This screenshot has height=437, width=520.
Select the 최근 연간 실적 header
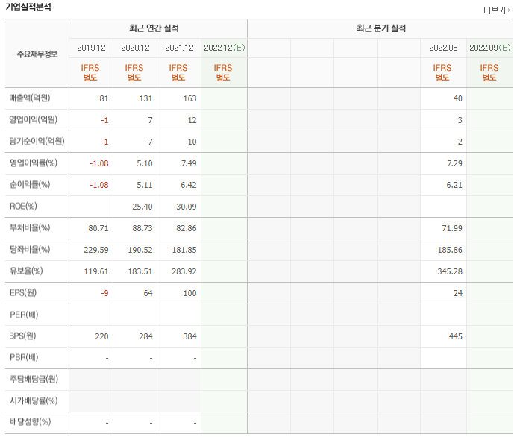pyautogui.click(x=154, y=28)
